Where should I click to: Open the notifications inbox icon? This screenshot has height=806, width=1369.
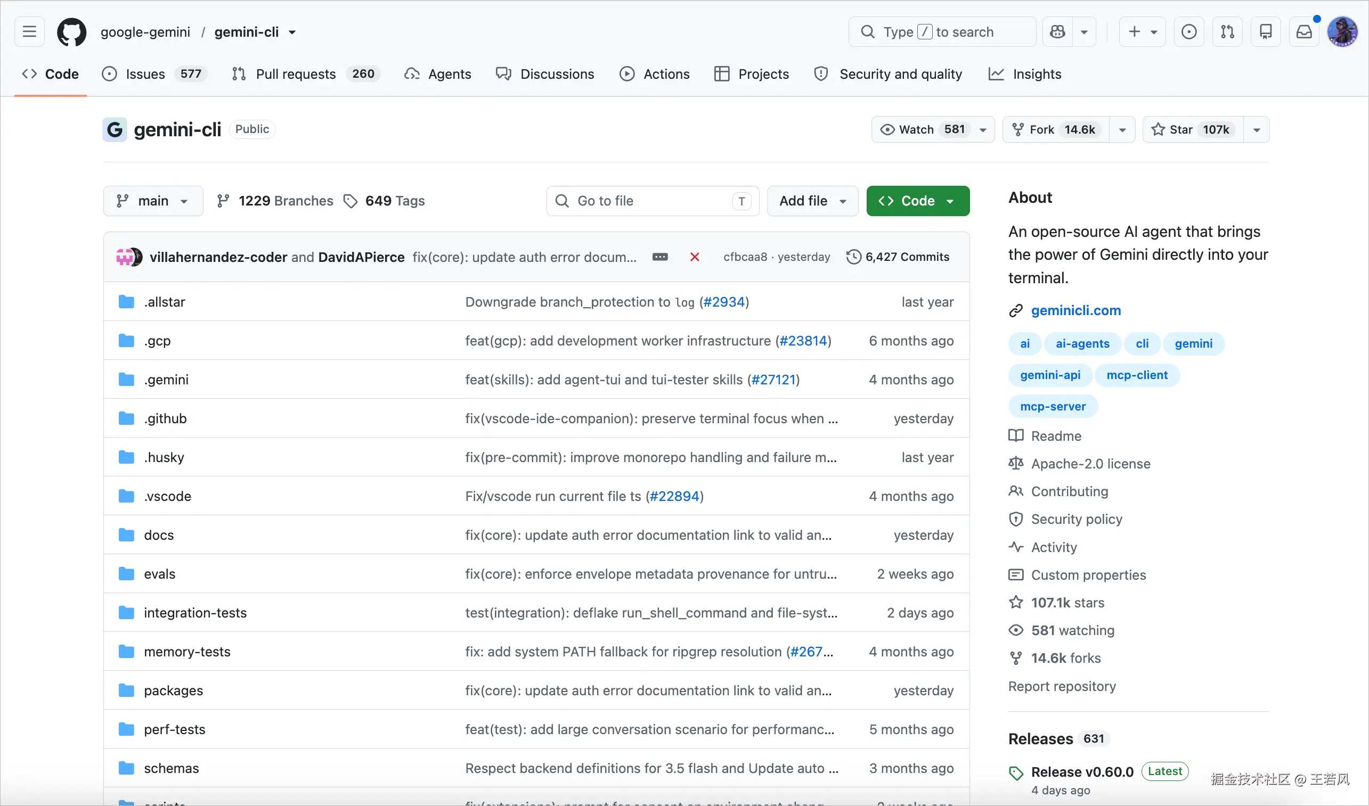pos(1305,32)
